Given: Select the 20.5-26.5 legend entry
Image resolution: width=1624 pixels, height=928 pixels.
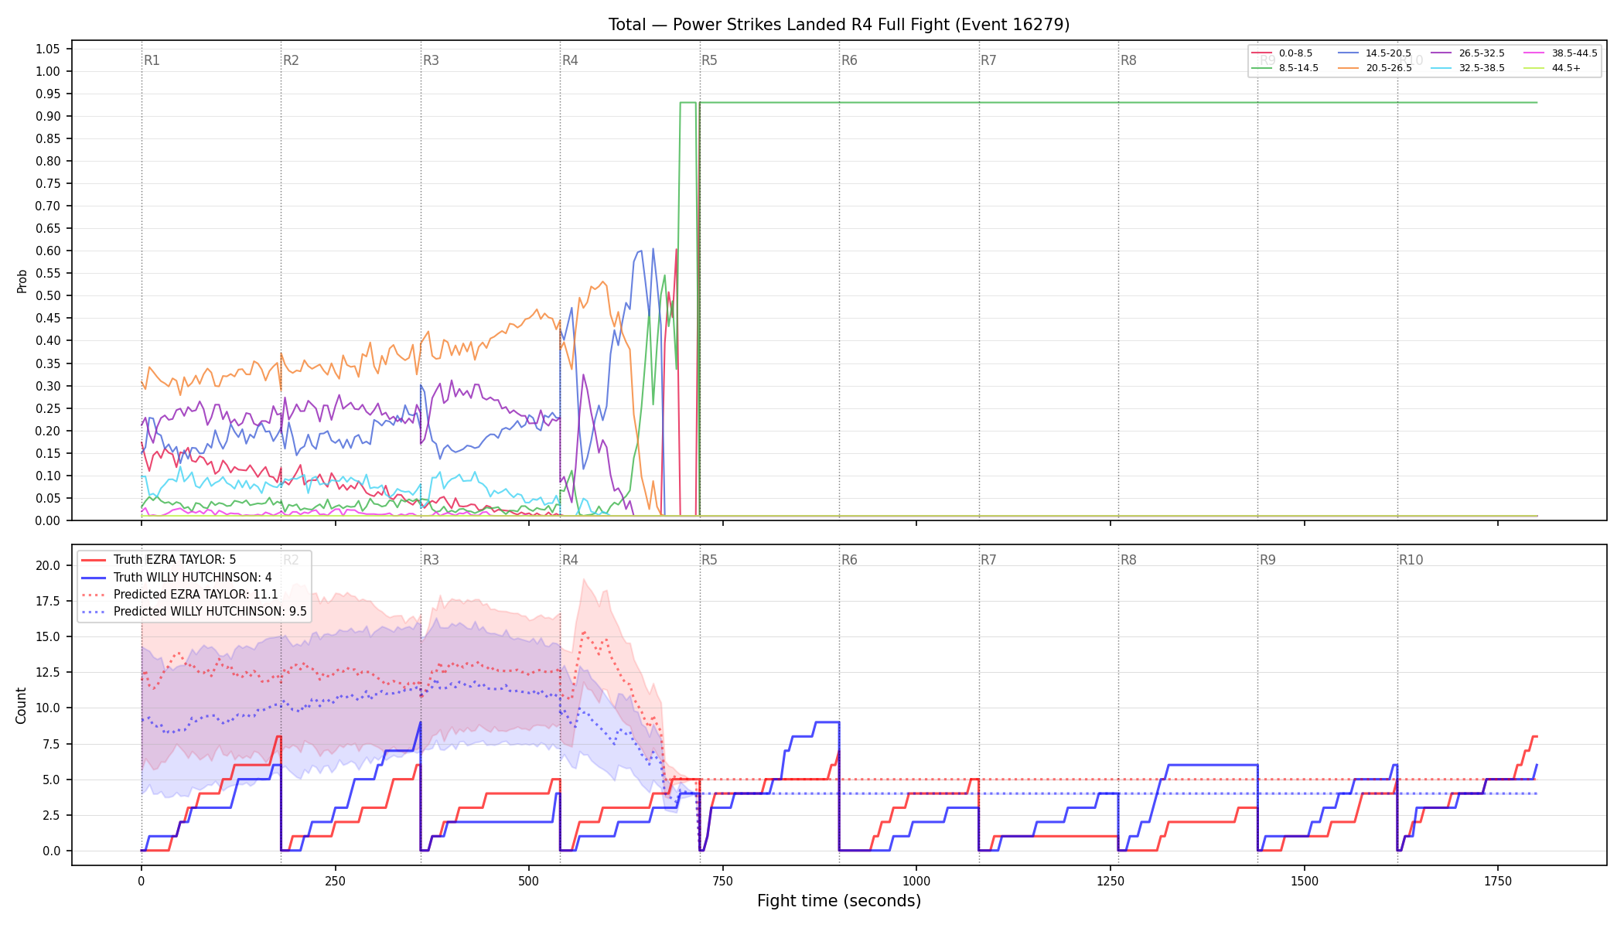Looking at the screenshot, I should point(1374,68).
